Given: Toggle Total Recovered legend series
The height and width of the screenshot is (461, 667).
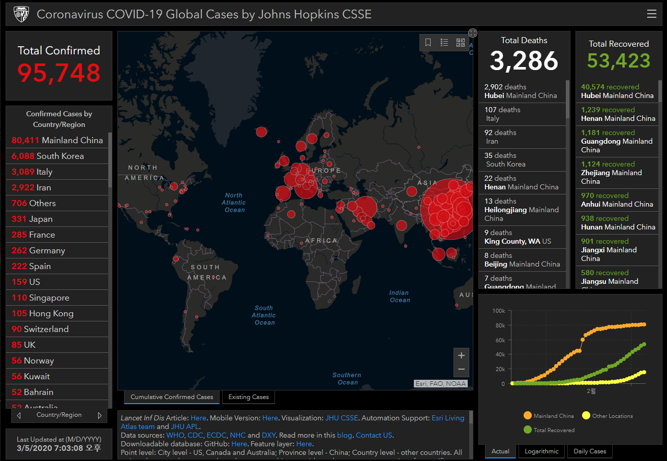Looking at the screenshot, I should [549, 430].
